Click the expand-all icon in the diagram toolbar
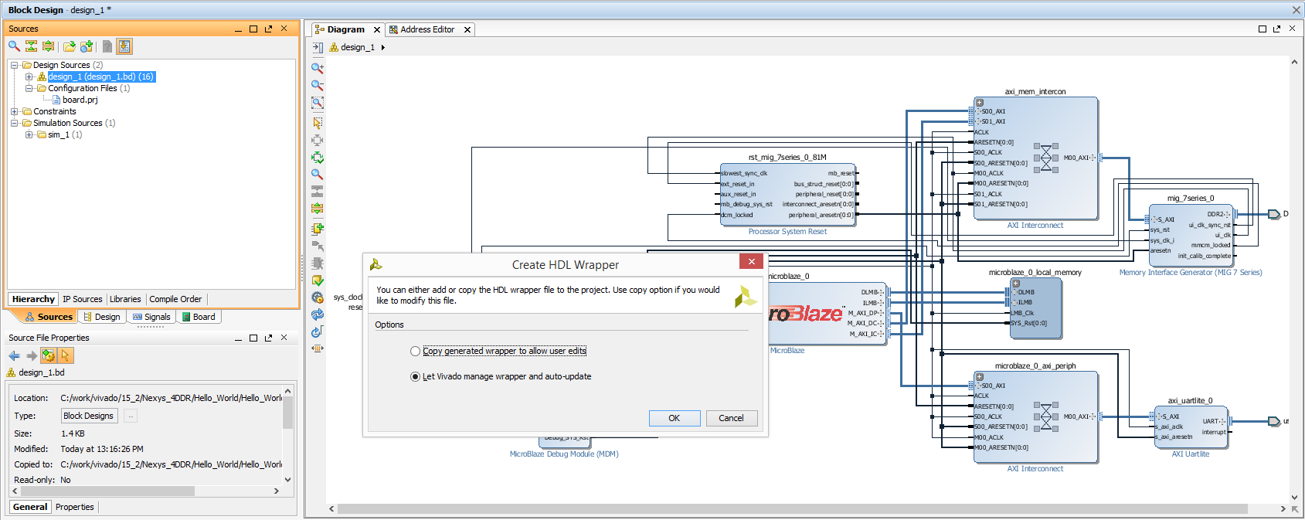The height and width of the screenshot is (520, 1305). click(317, 209)
